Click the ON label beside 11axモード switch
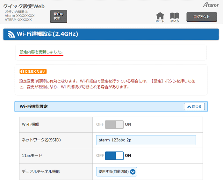The height and width of the screenshot is (189, 223). pos(128,156)
